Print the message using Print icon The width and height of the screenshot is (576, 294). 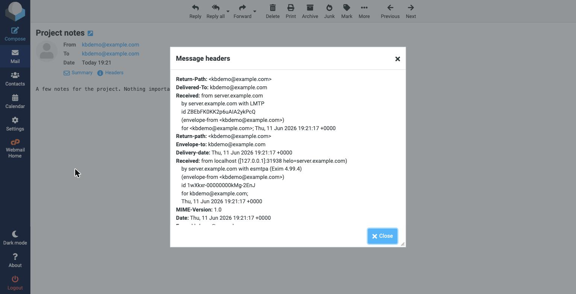coord(290,11)
